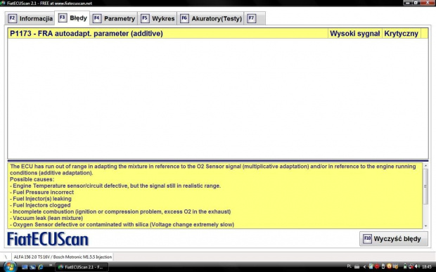
Task: Click the Krytyczny status cell
Action: click(401, 33)
